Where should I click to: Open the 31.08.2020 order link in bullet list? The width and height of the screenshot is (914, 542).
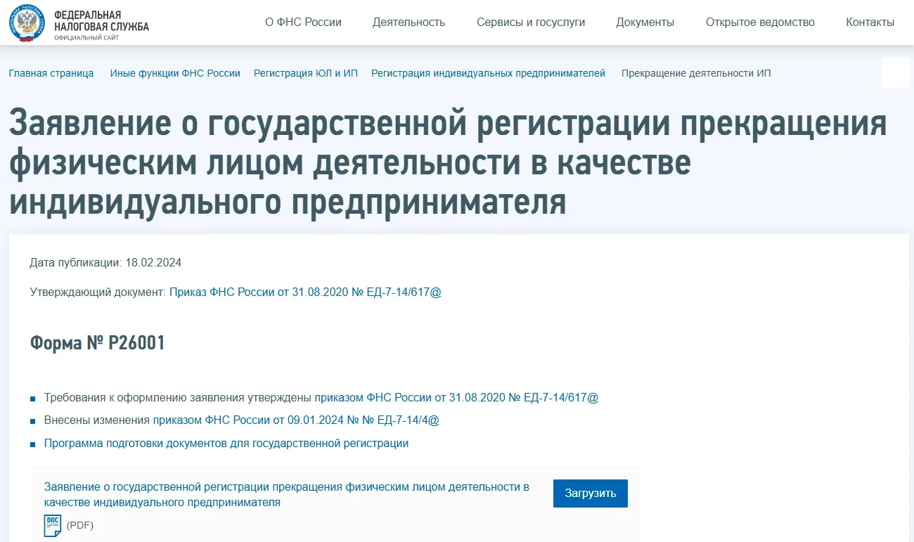[456, 397]
